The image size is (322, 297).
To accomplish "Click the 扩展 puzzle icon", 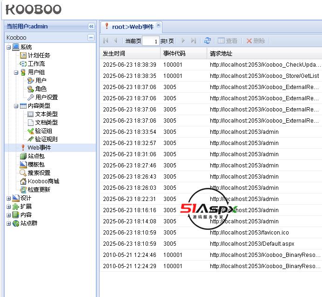I will 16,207.
